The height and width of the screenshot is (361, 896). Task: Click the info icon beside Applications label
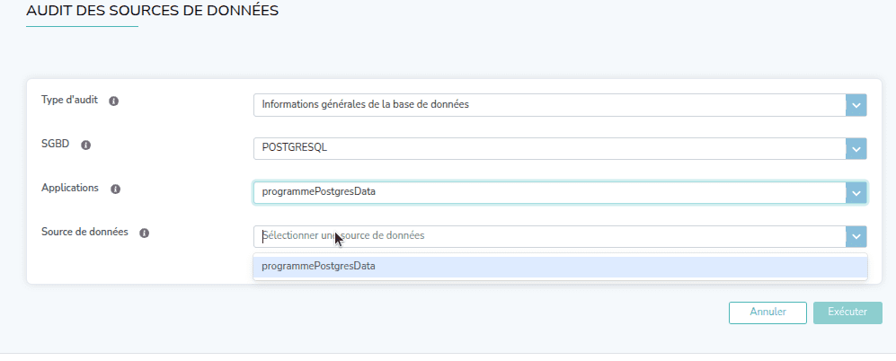(116, 189)
